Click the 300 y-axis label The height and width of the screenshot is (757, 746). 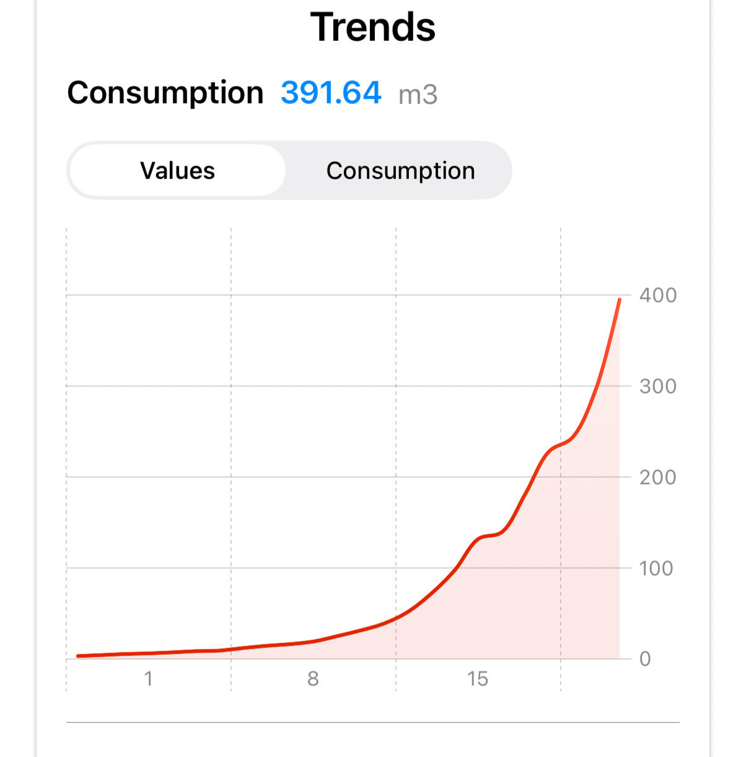[657, 386]
